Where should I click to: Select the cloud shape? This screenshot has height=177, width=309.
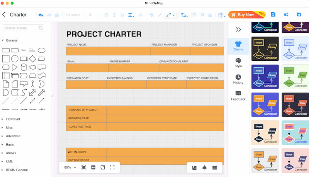click(x=32, y=67)
